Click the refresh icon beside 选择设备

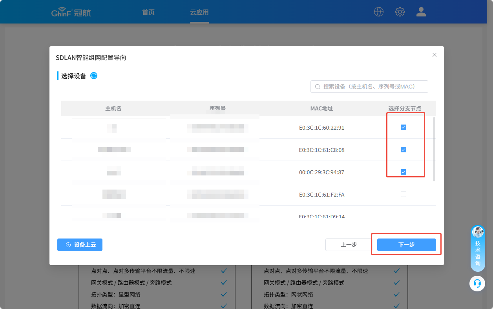coord(94,76)
